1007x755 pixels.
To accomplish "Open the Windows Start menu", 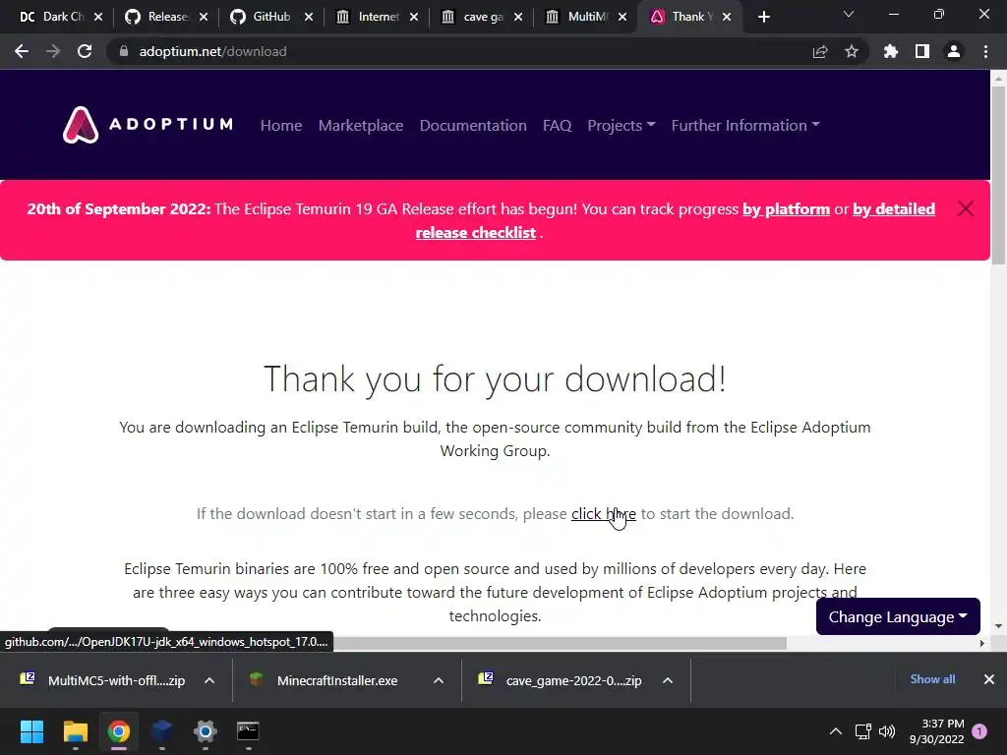I will pyautogui.click(x=31, y=731).
